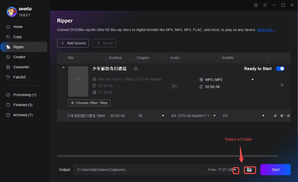
Task: Click the DVDFab mascot logo
Action: coord(12,12)
